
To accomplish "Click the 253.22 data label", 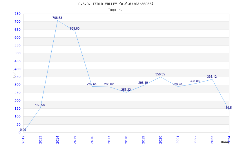I will [x=126, y=90].
